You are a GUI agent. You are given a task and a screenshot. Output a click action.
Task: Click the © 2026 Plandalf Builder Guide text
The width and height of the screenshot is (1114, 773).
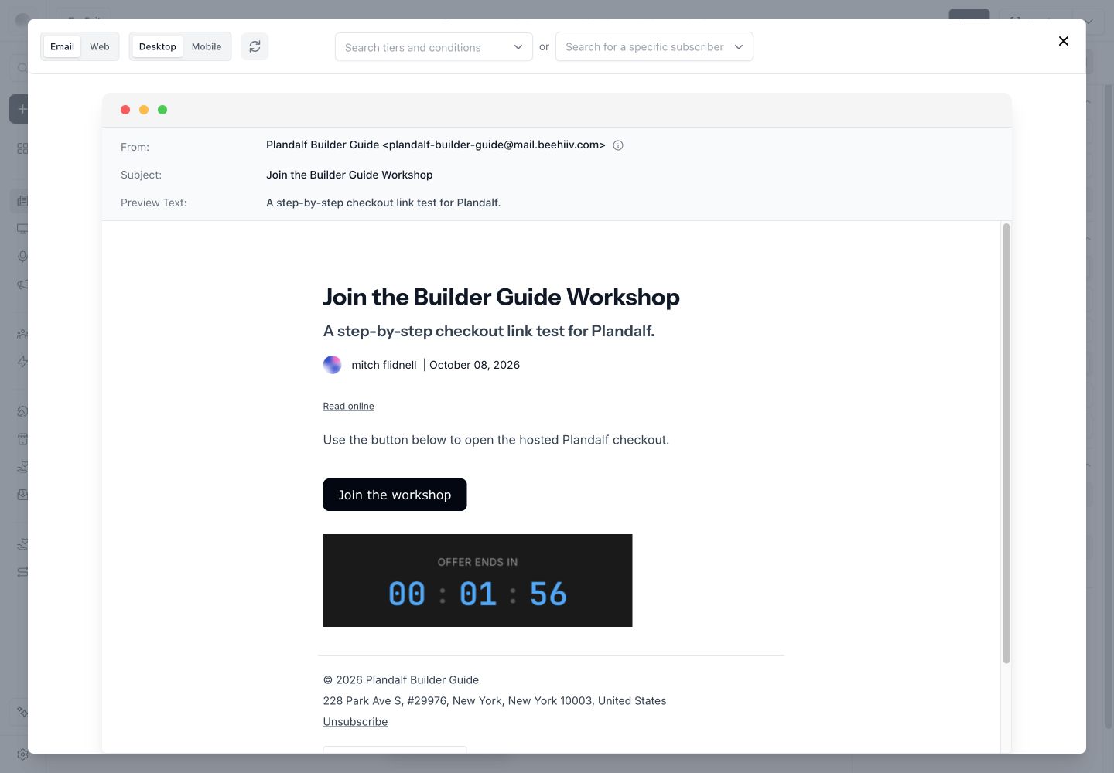(401, 680)
